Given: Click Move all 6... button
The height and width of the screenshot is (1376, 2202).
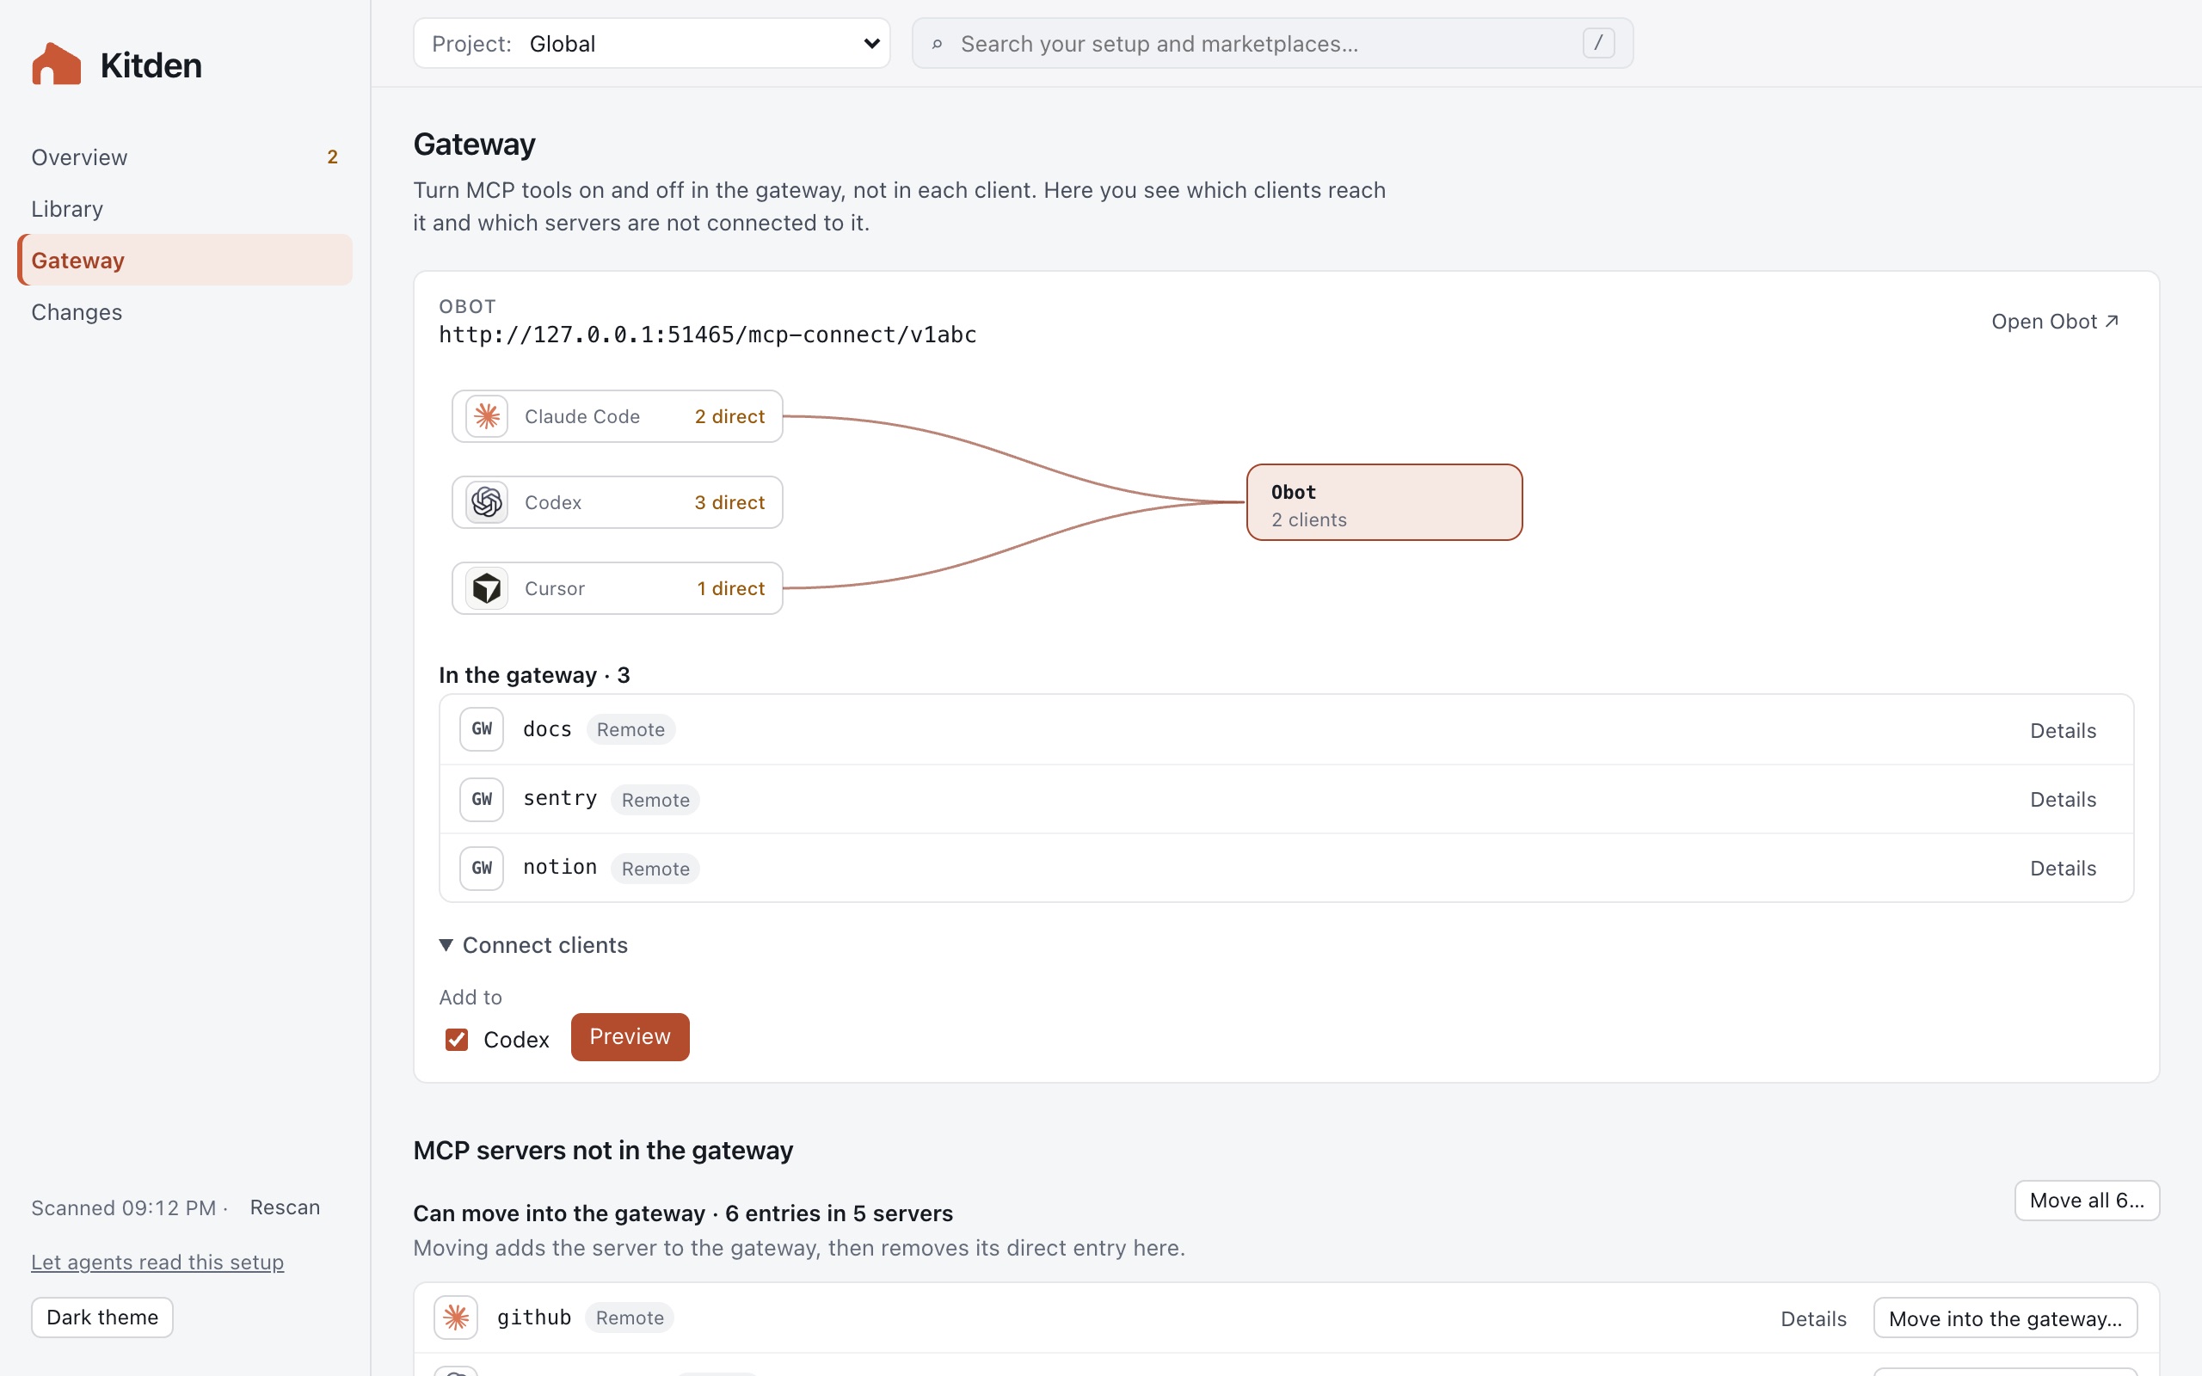Looking at the screenshot, I should coord(2087,1201).
